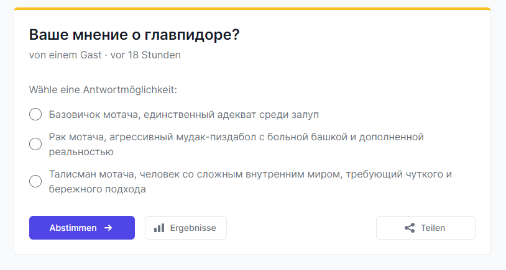Click the 'Wähle eine Antwortmöglichkeit:' label
This screenshot has width=506, height=270.
pyautogui.click(x=103, y=89)
